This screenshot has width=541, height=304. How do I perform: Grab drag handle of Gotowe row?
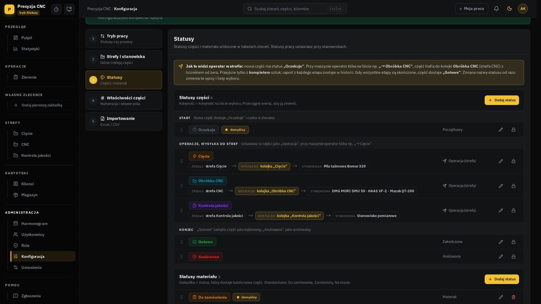(x=182, y=242)
